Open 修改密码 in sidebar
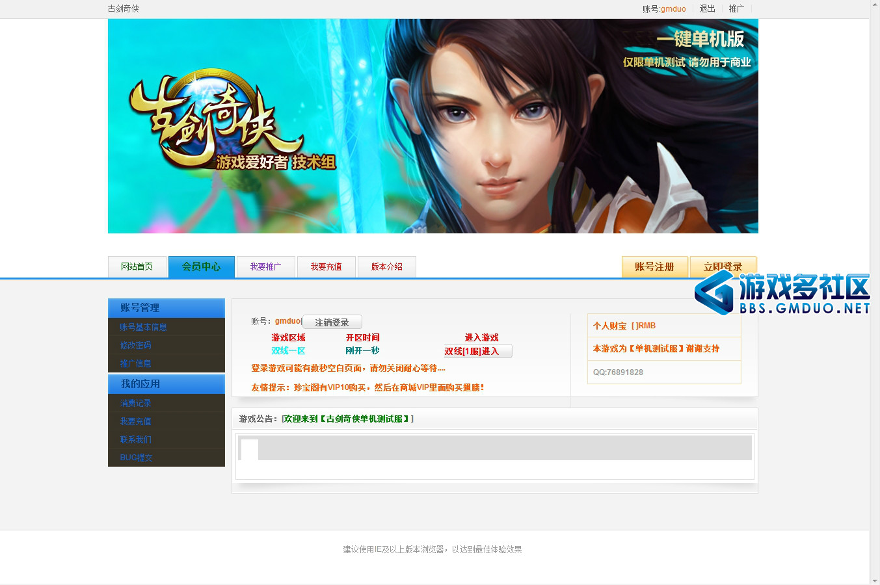 135,345
